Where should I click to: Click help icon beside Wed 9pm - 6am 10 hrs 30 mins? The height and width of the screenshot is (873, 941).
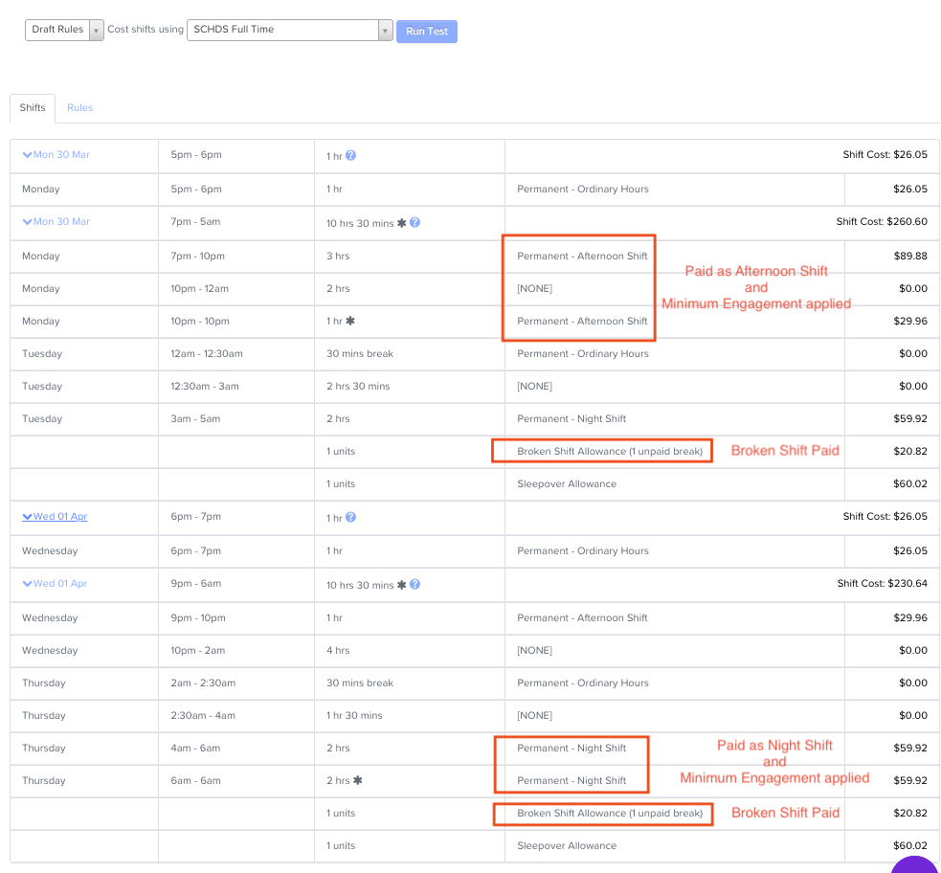pyautogui.click(x=414, y=585)
